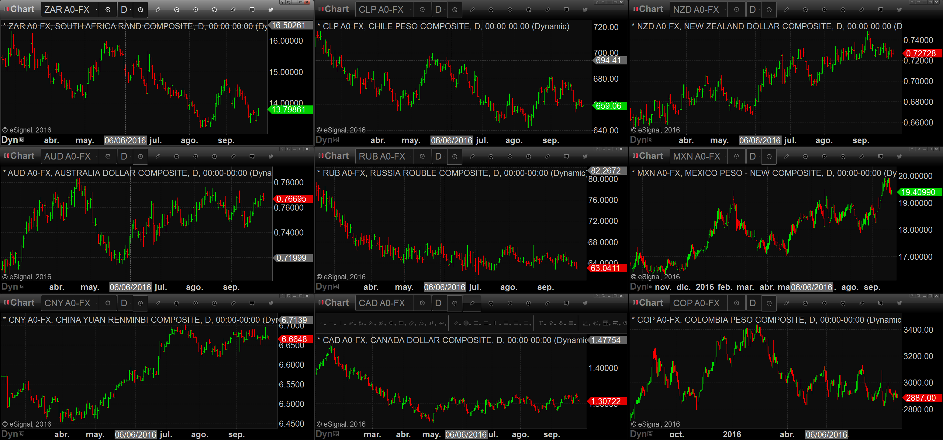Open the D interval dropdown in CNY chart
The image size is (943, 440).
click(x=126, y=303)
